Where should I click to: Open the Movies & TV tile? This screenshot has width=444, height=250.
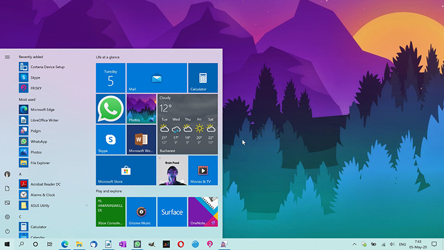(203, 171)
